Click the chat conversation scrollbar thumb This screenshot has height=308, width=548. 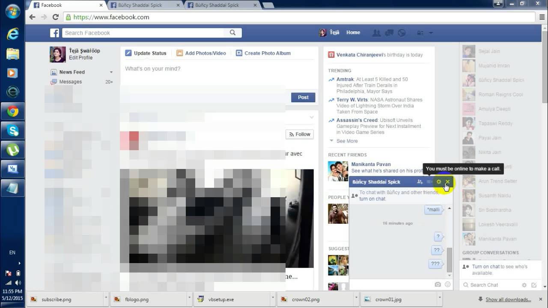[449, 259]
